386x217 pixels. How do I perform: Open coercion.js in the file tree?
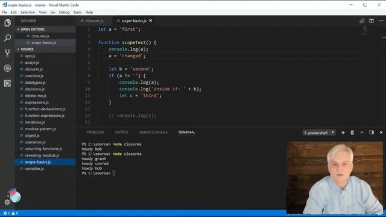[46, 76]
